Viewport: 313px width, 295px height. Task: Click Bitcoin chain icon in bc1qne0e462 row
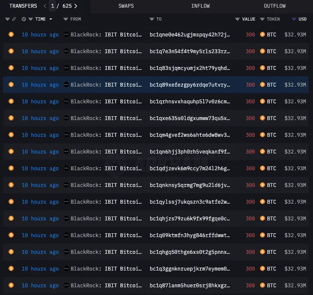(11, 34)
